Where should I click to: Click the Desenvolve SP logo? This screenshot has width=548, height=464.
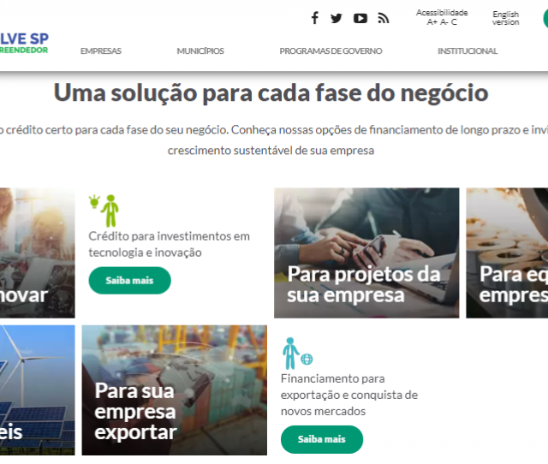(24, 43)
